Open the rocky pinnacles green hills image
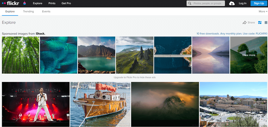268x127 pixels. 135,55
